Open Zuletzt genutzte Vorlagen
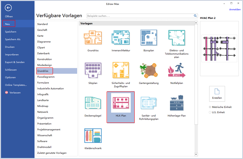The width and height of the screenshot is (243, 159). [52, 153]
